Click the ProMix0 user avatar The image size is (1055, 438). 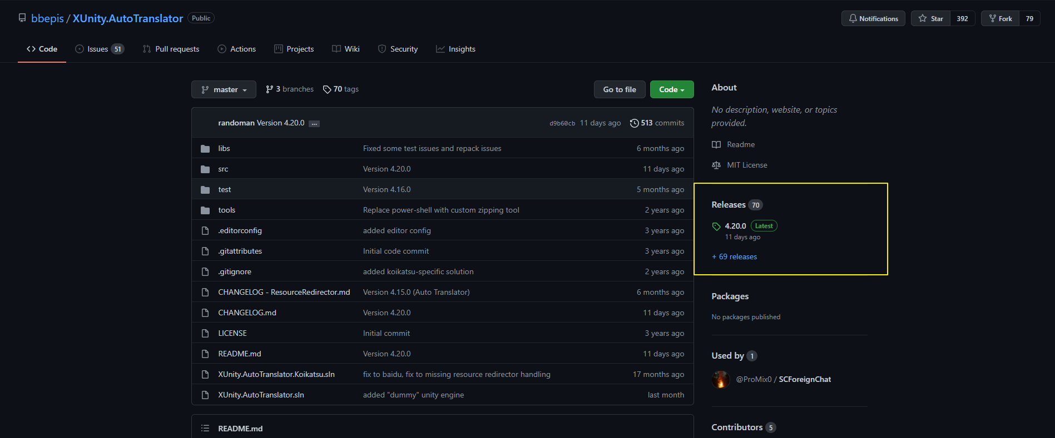[x=721, y=380]
